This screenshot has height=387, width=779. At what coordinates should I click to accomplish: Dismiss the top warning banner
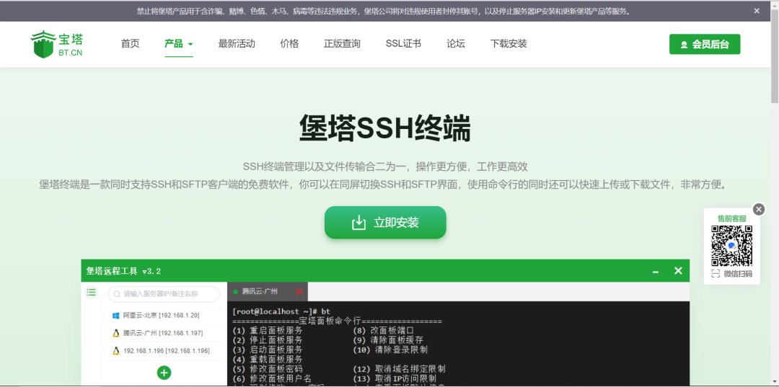(x=757, y=11)
